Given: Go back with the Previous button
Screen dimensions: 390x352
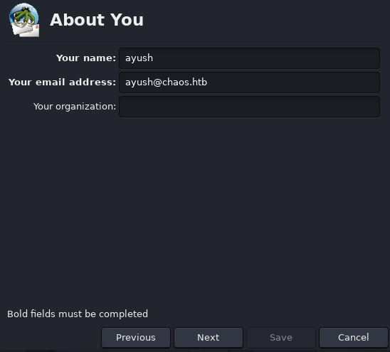Looking at the screenshot, I should (x=136, y=338).
